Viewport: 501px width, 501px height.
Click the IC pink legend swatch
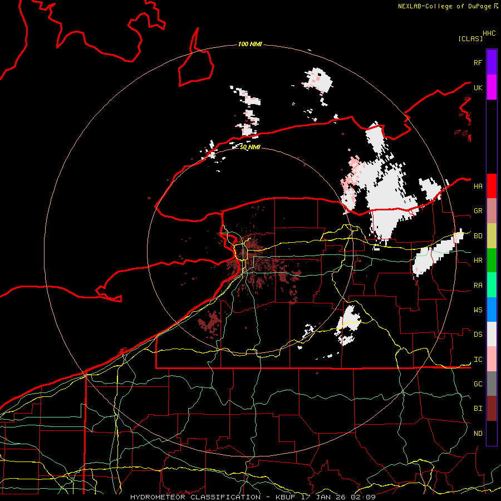[492, 359]
